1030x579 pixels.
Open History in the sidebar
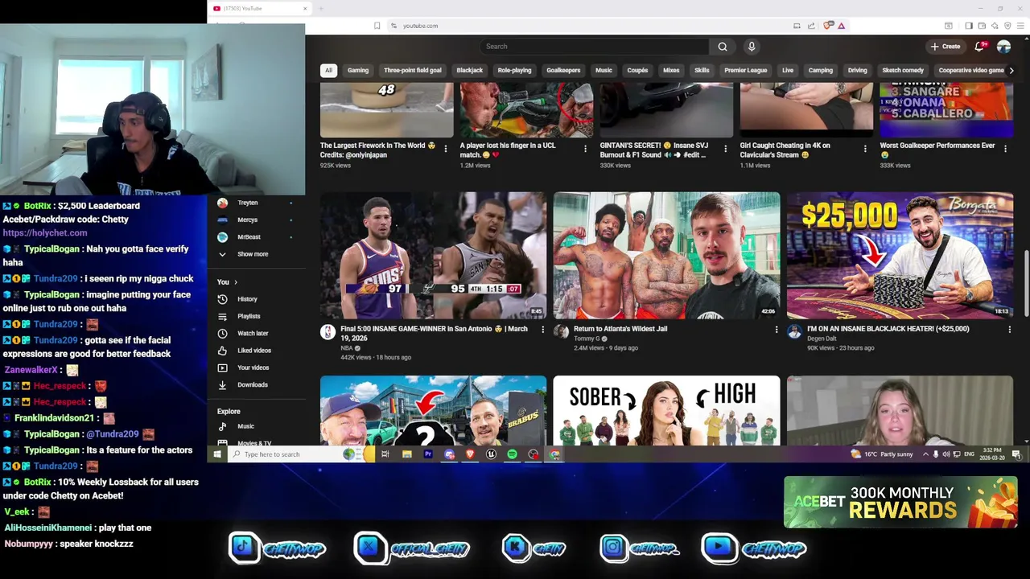click(247, 299)
